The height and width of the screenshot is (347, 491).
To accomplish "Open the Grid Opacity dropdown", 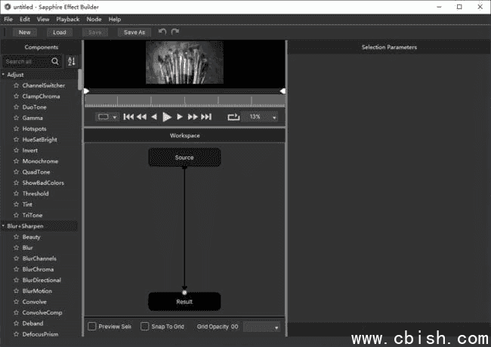I will (262, 327).
